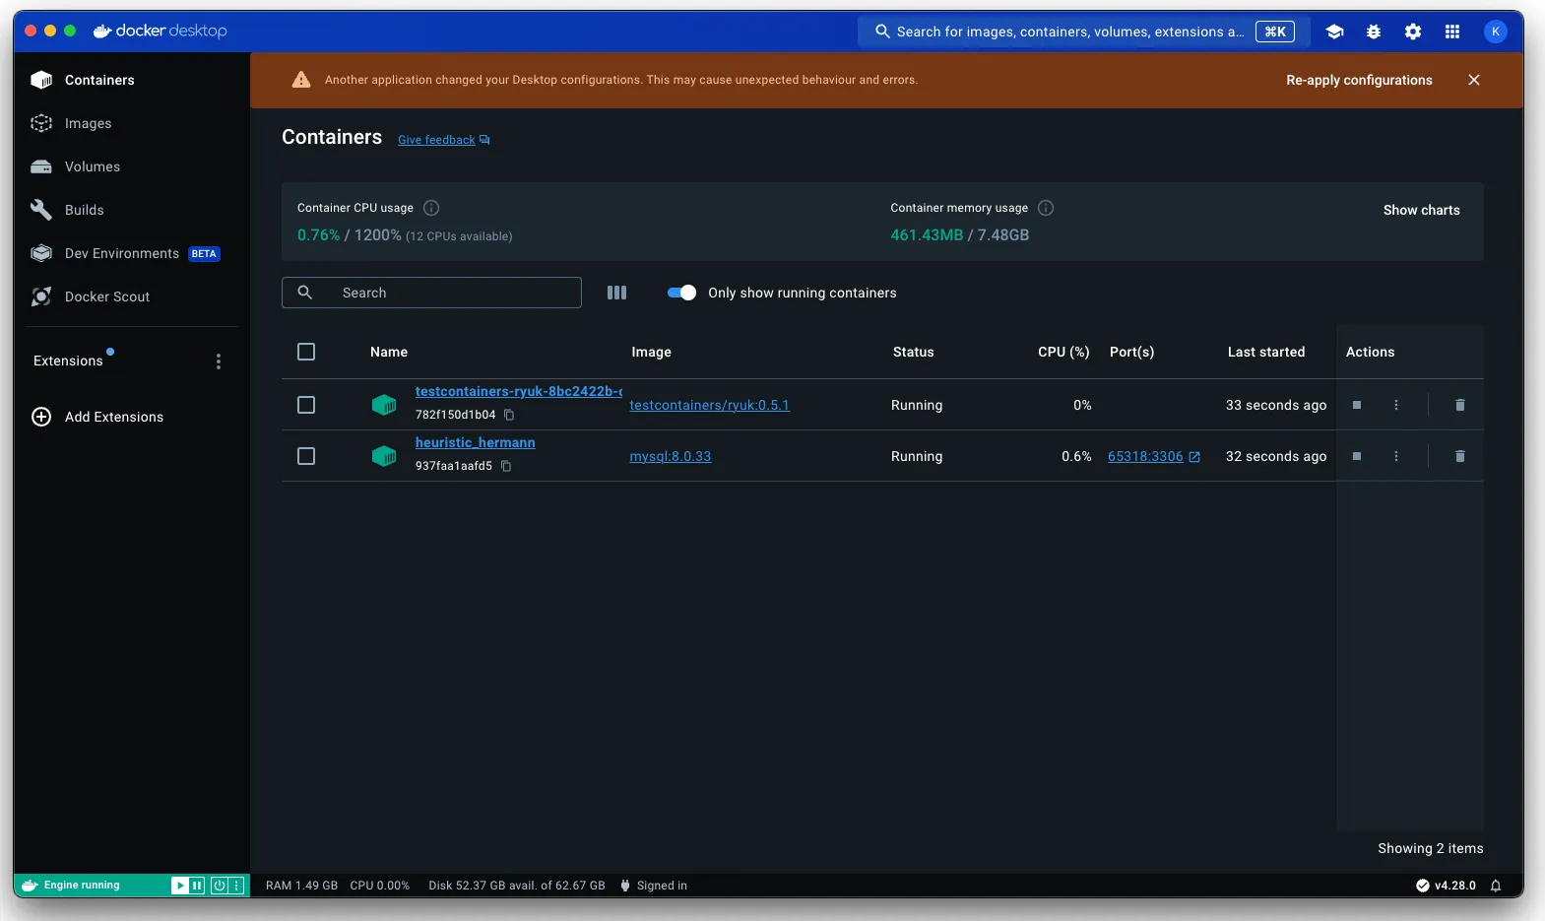Copy container ID 937faa1aafd5
Viewport: 1545px width, 921px height.
[506, 466]
